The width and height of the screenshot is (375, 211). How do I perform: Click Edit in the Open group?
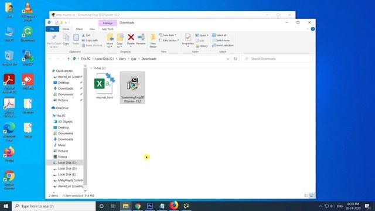(x=200, y=40)
